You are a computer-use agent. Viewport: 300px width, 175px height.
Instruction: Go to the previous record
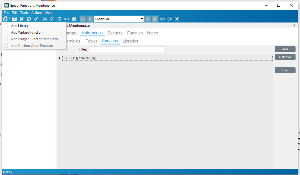point(90,19)
